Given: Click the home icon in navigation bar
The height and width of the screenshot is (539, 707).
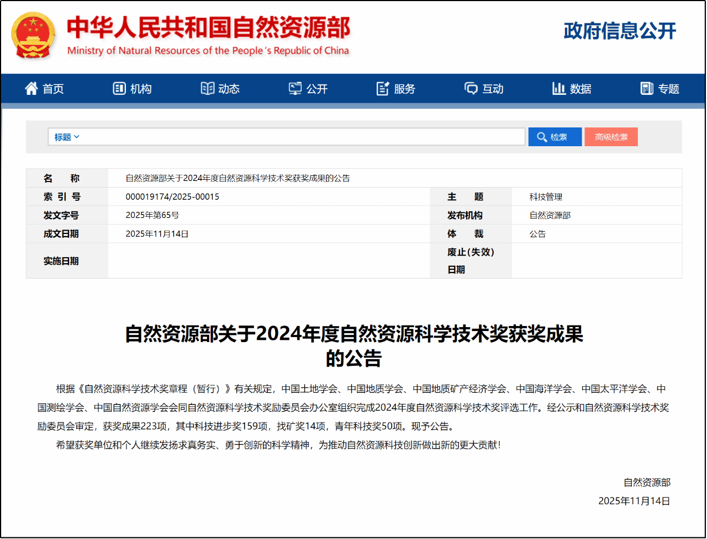Looking at the screenshot, I should pyautogui.click(x=31, y=88).
